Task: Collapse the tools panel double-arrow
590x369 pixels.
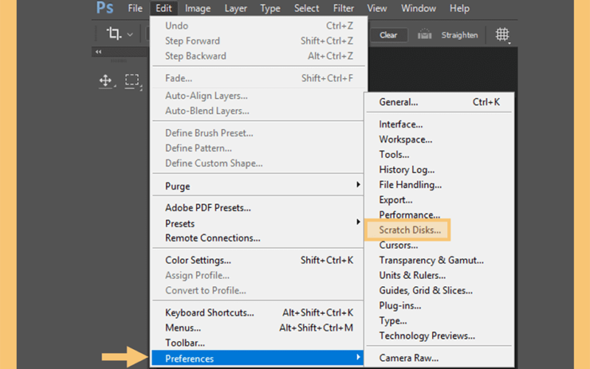Action: pyautogui.click(x=99, y=52)
